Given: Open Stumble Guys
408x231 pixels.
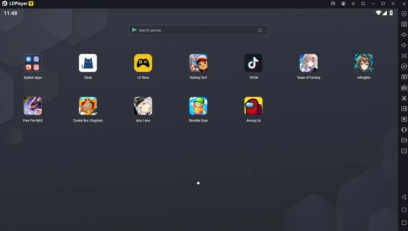Looking at the screenshot, I should click(198, 106).
